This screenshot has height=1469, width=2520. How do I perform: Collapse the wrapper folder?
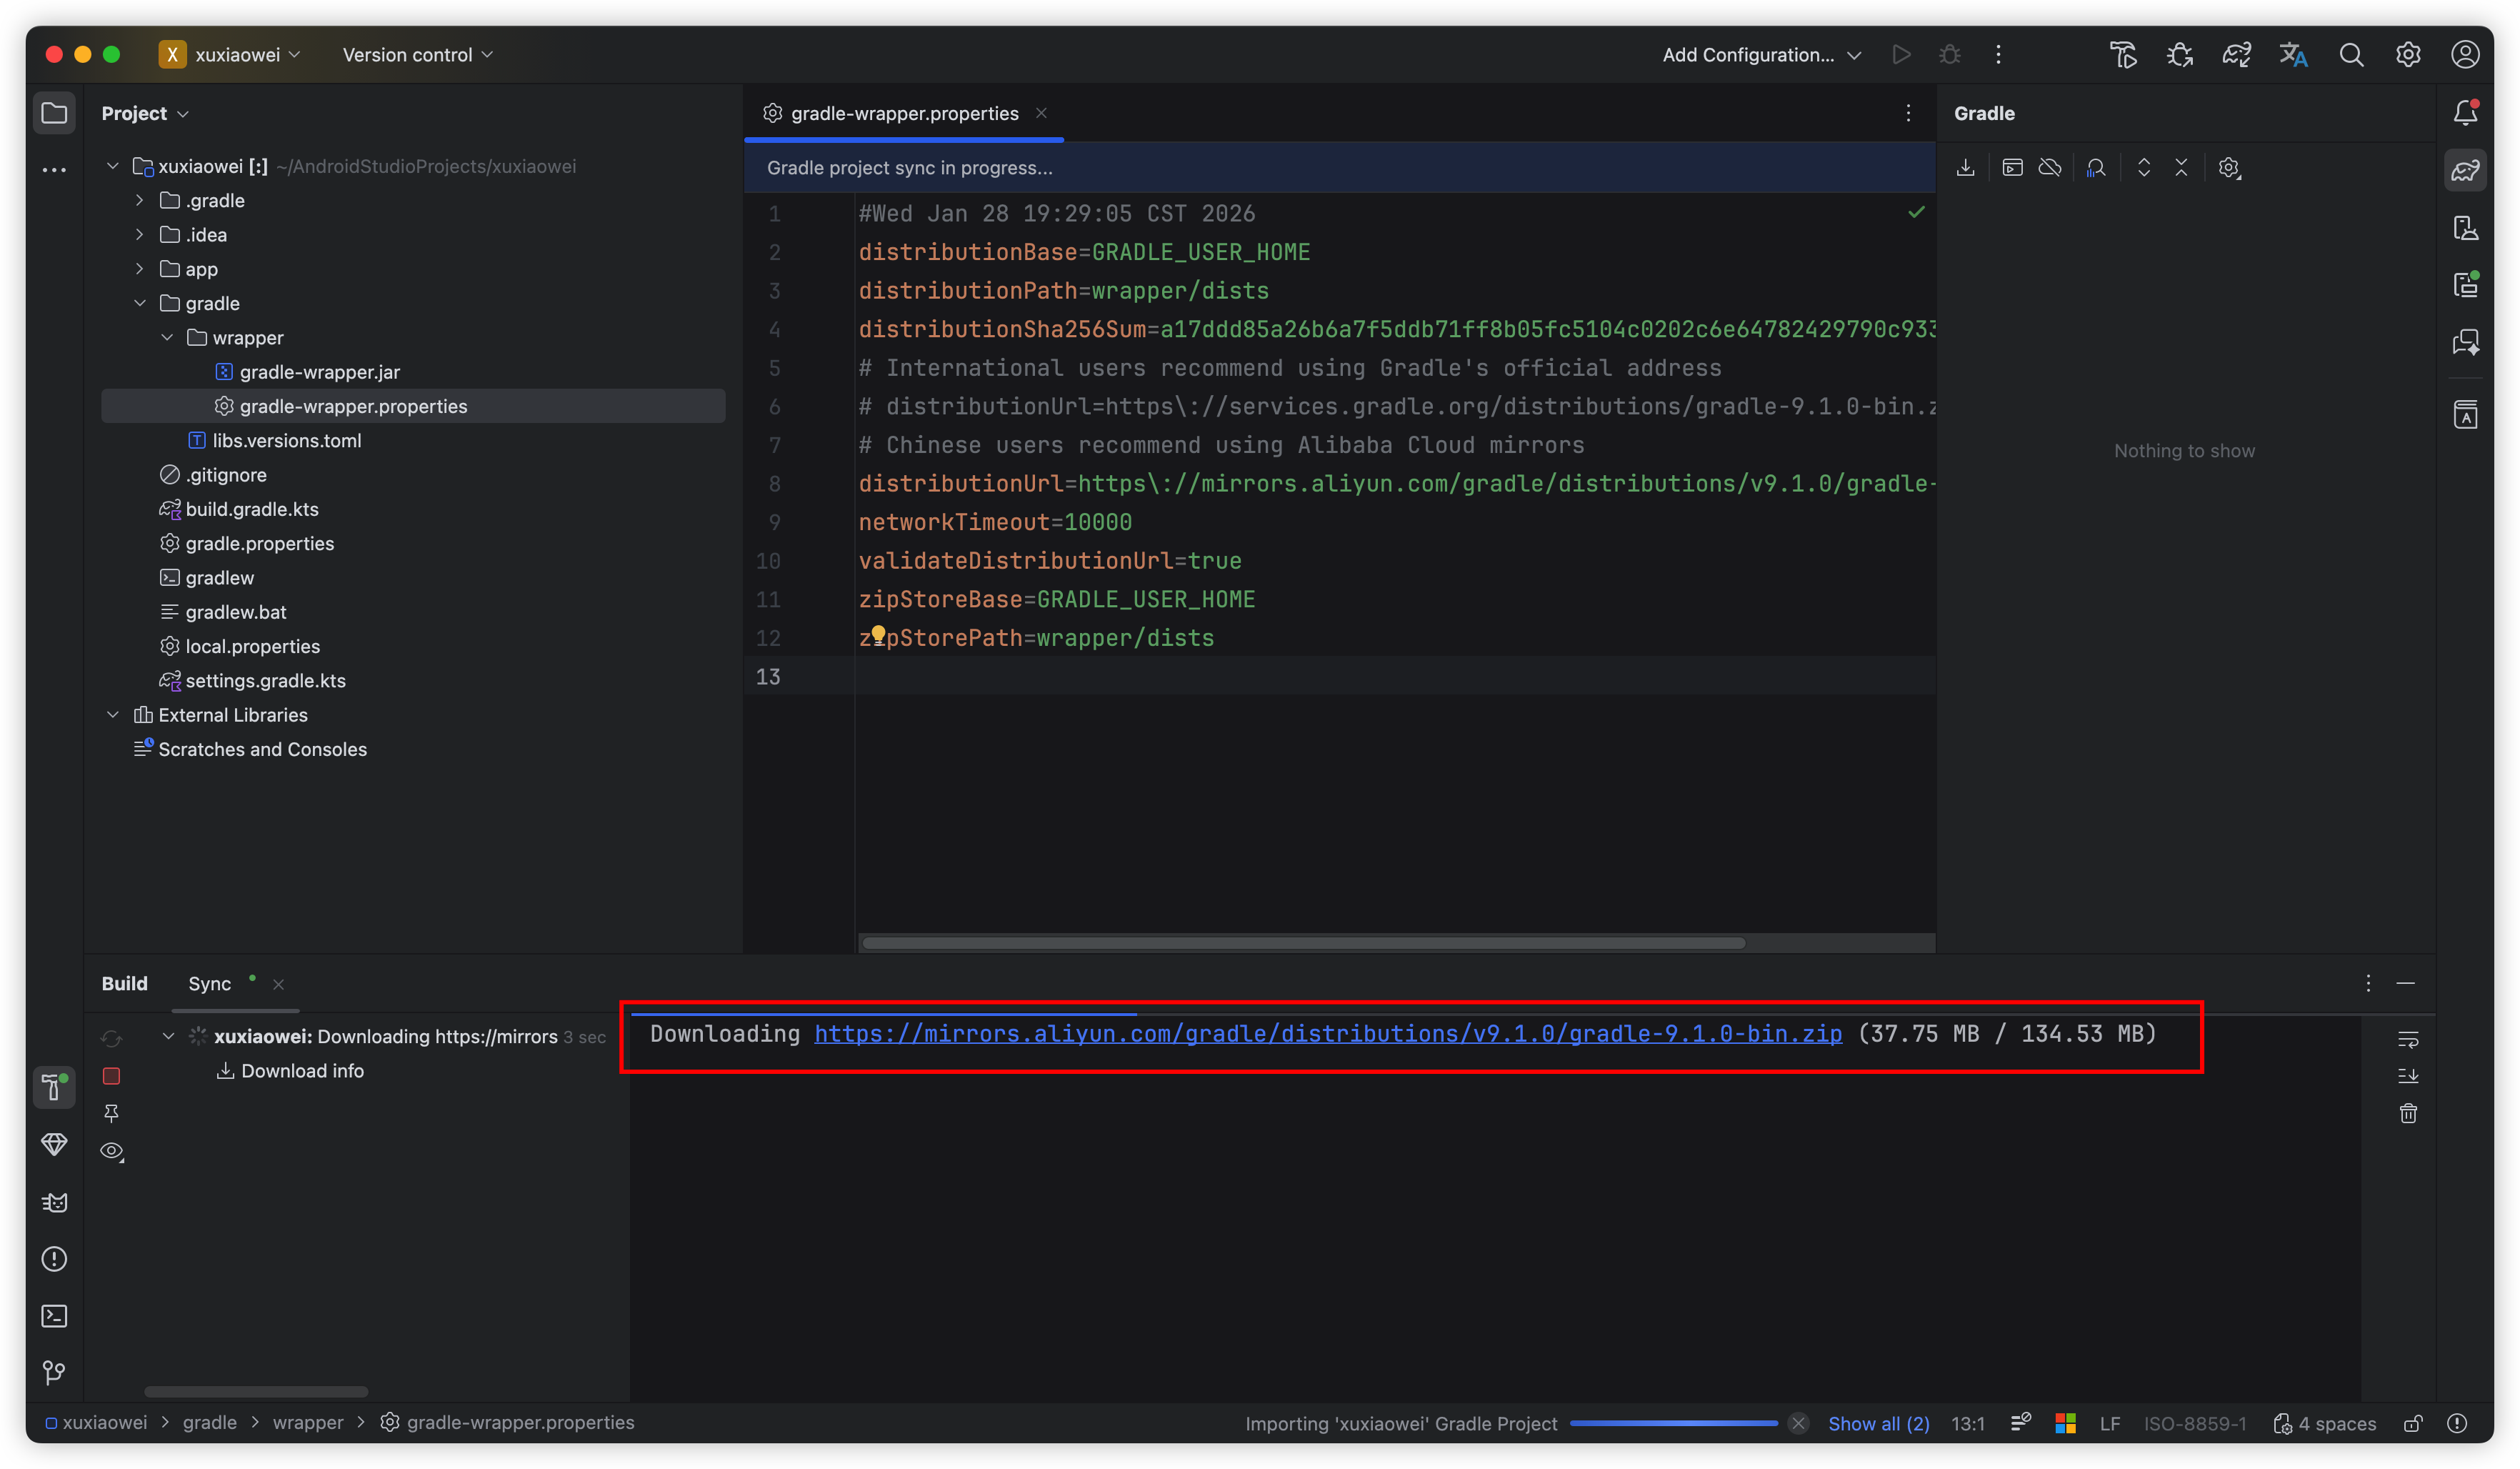click(x=167, y=338)
